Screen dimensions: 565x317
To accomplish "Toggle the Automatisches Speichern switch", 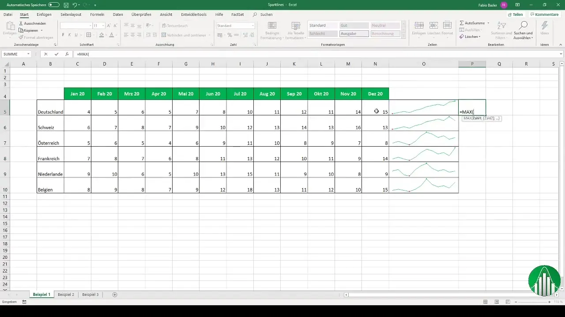I will (x=53, y=5).
